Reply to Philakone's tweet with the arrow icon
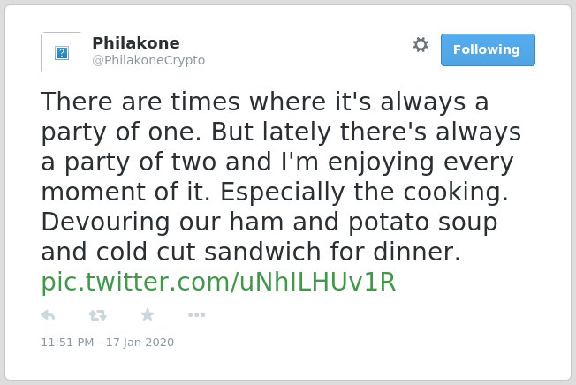This screenshot has width=576, height=385. 48,315
